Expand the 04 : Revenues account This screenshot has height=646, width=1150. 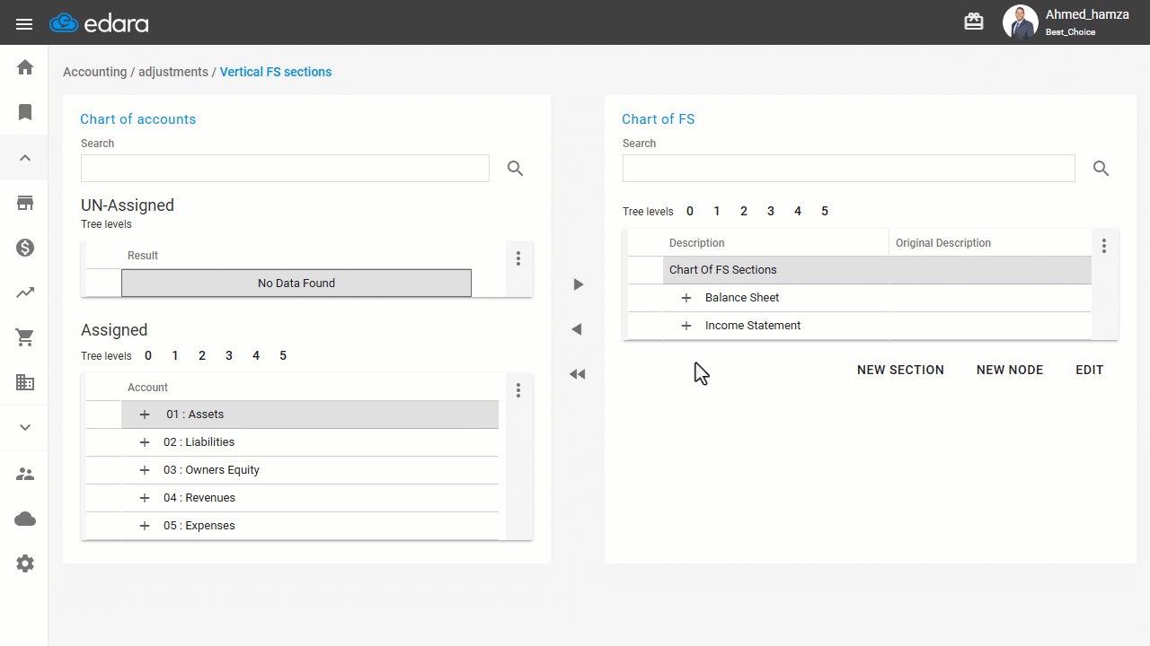pos(145,498)
